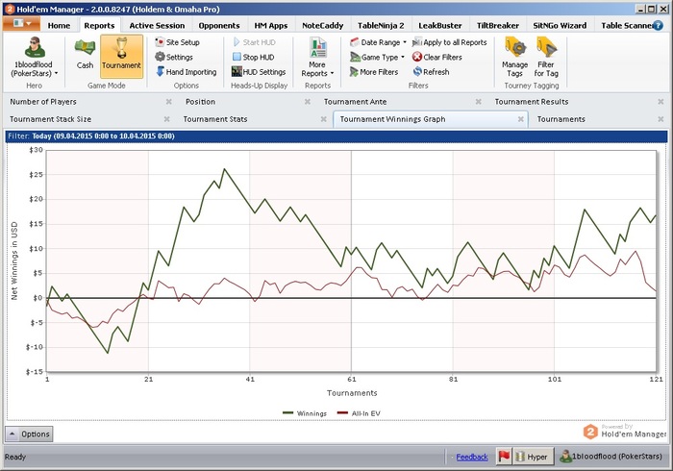Select Cash game mode icon

pyautogui.click(x=86, y=54)
